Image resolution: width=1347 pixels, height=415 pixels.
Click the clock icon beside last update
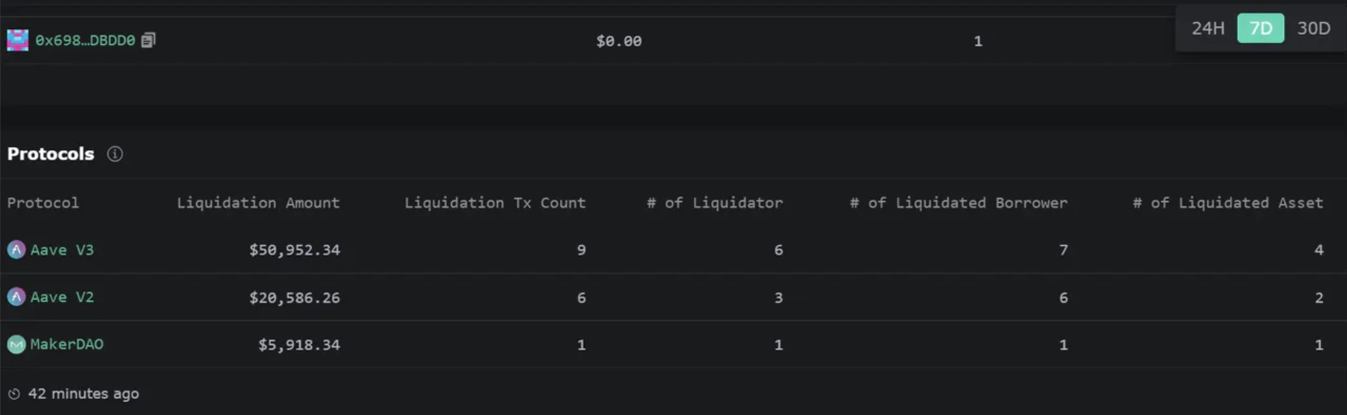pyautogui.click(x=14, y=394)
